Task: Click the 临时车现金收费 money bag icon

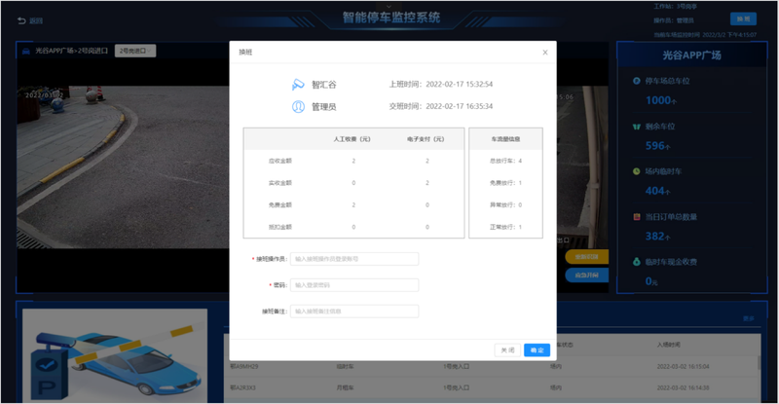Action: coord(637,262)
